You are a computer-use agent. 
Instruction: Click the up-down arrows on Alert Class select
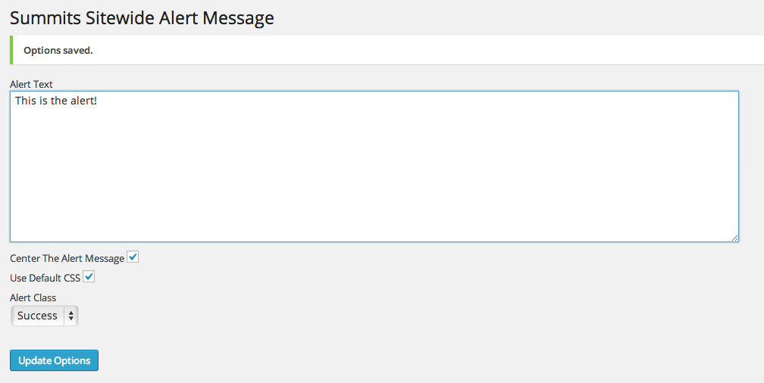(x=71, y=316)
